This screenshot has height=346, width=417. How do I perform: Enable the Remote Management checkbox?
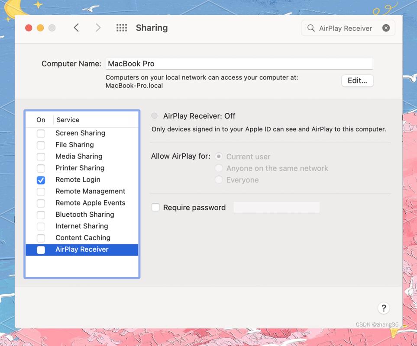click(x=41, y=192)
